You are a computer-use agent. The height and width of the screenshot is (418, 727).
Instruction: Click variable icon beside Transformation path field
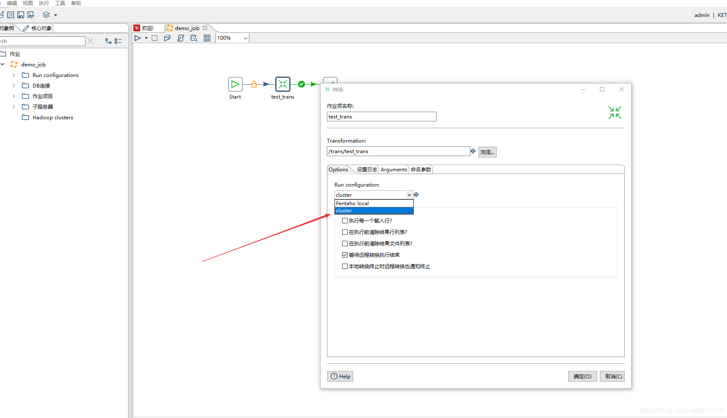pyautogui.click(x=473, y=151)
